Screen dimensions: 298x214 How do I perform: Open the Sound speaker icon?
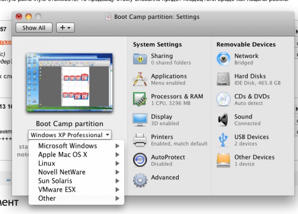click(x=223, y=120)
